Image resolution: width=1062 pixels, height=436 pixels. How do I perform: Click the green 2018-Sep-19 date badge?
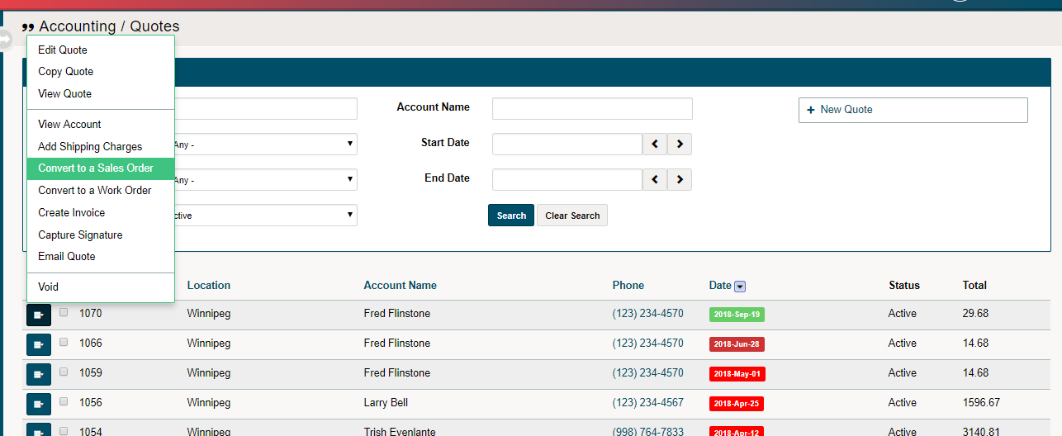click(737, 315)
